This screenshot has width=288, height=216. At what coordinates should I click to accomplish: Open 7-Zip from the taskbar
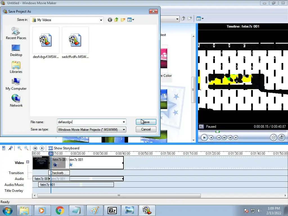(112, 210)
